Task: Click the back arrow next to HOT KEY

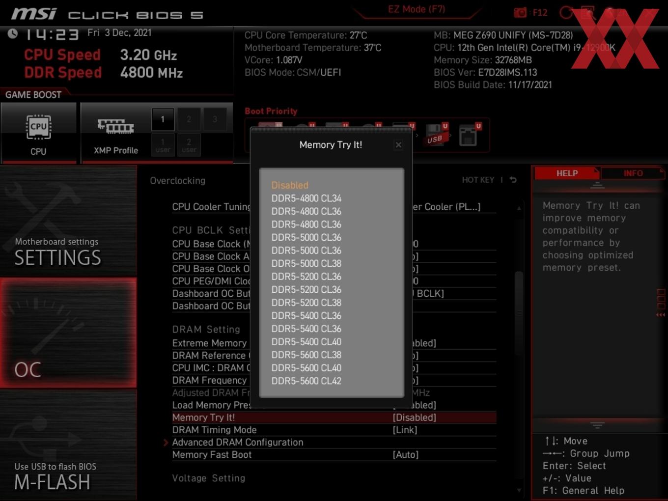Action: coord(513,180)
